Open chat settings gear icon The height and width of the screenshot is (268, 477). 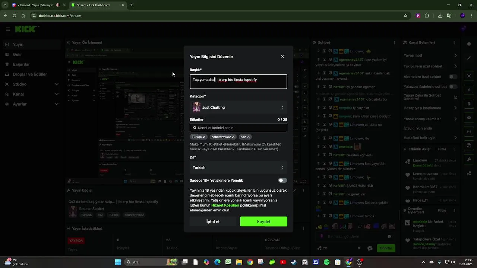359,248
